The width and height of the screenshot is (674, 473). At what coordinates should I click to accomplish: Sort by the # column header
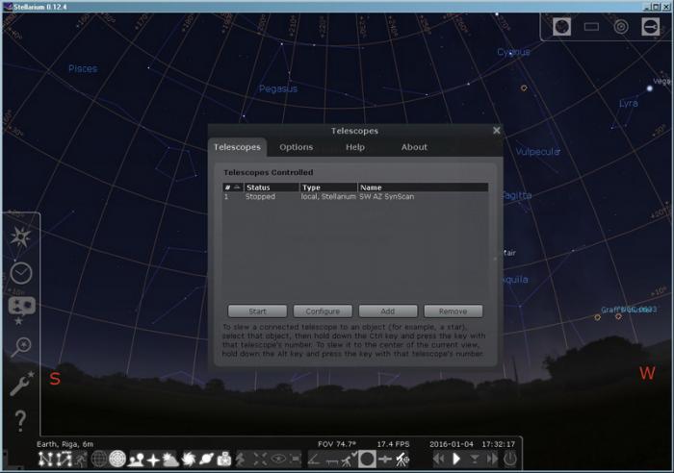[233, 187]
